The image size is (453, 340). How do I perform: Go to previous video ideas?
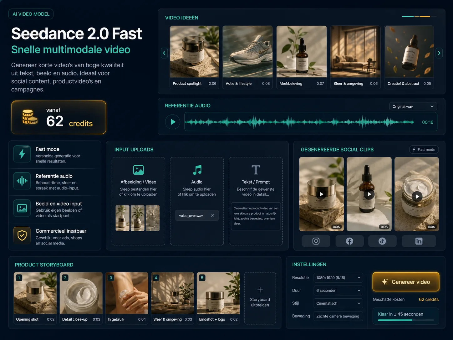pos(164,53)
